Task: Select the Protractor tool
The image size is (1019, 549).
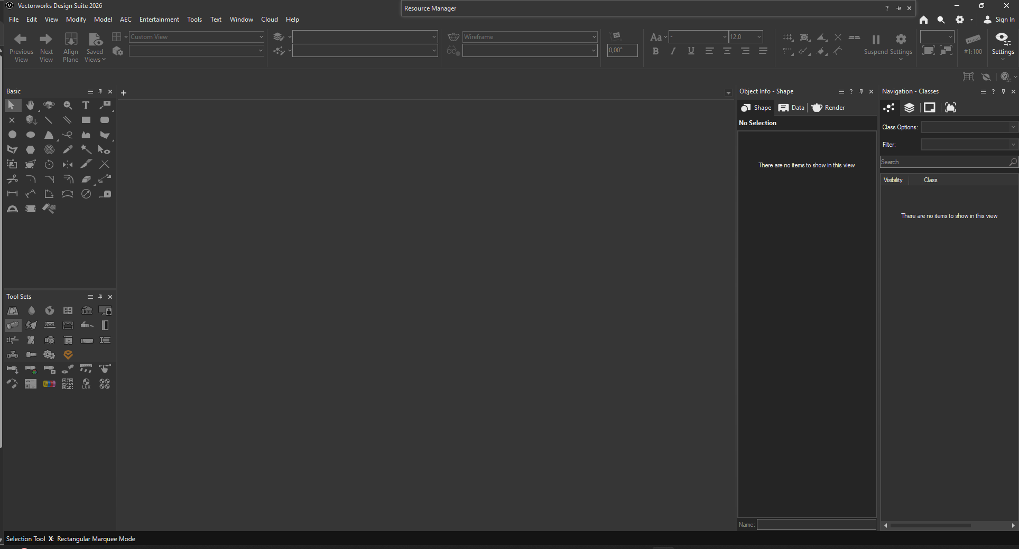Action: pos(12,209)
